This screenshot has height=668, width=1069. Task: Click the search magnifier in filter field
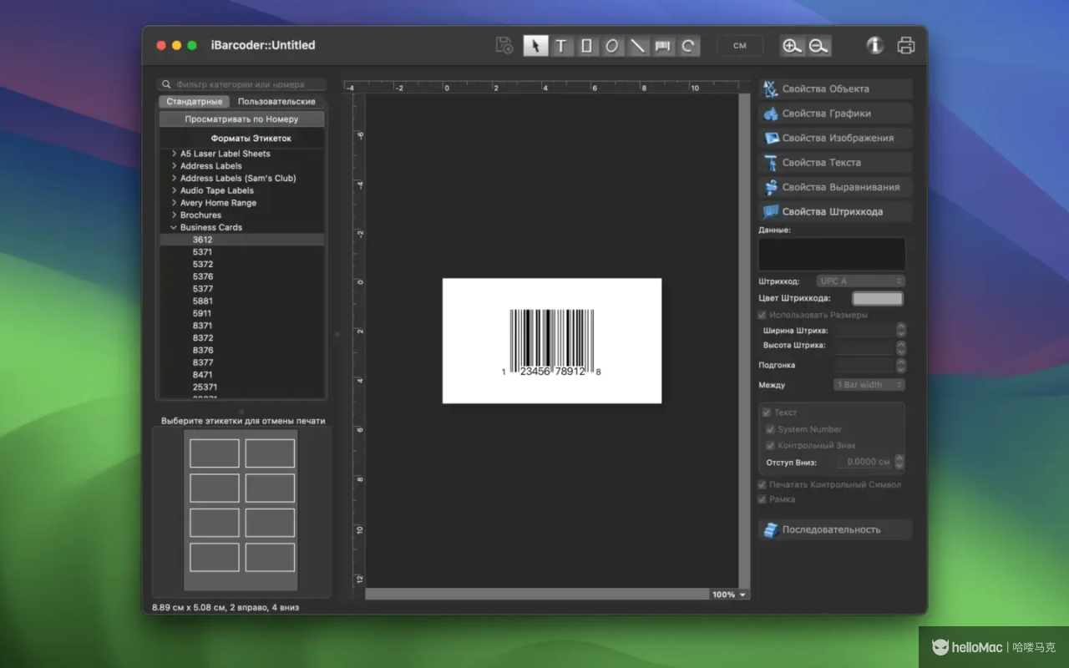(x=166, y=84)
